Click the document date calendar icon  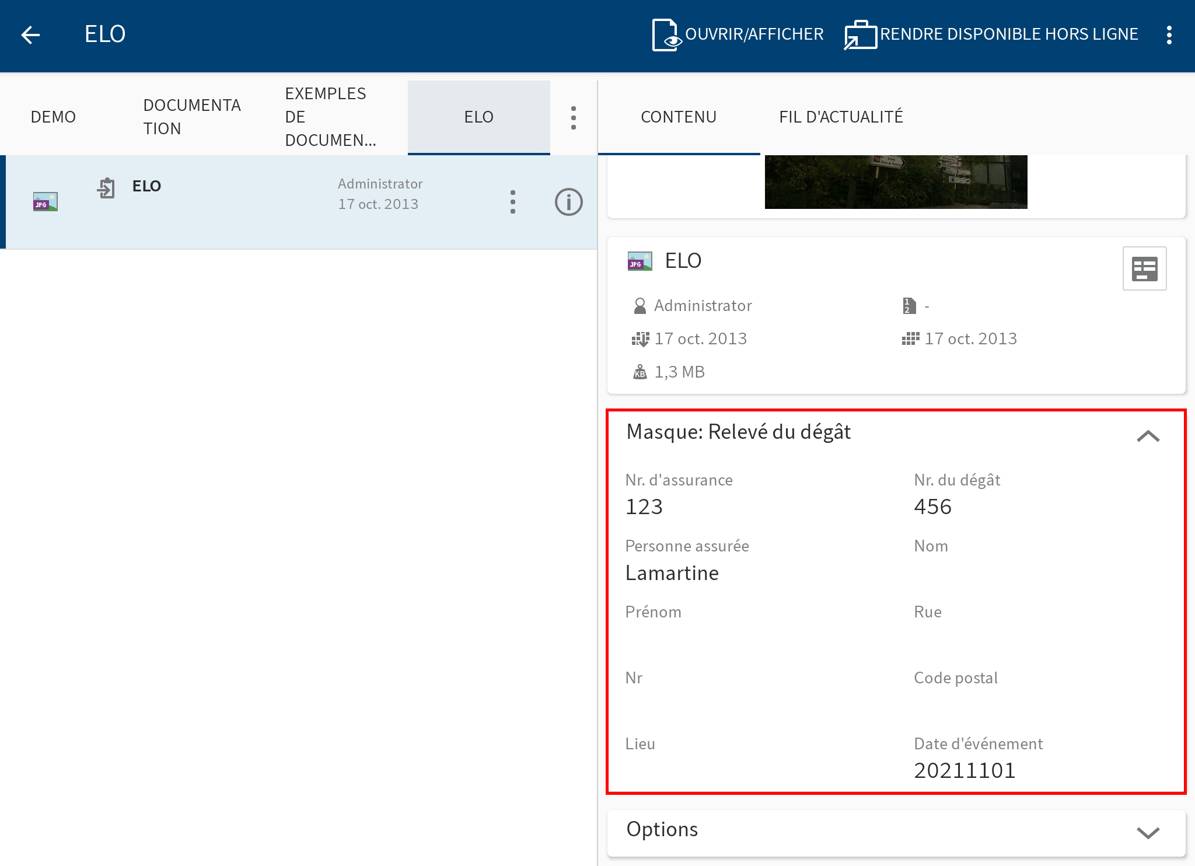(910, 339)
